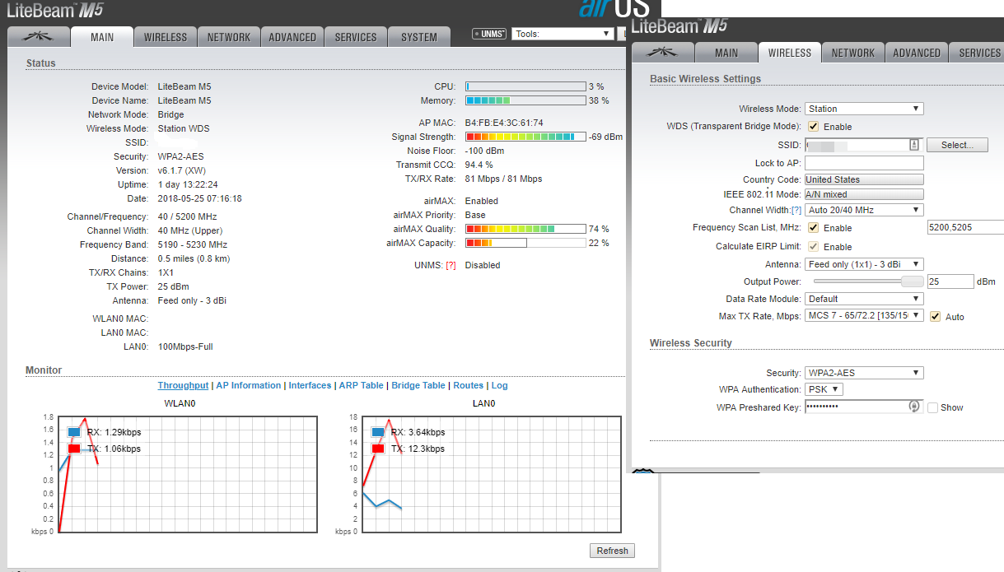This screenshot has width=1004, height=572.
Task: Check Show to reveal the WPA Preshared Key
Action: [x=932, y=407]
